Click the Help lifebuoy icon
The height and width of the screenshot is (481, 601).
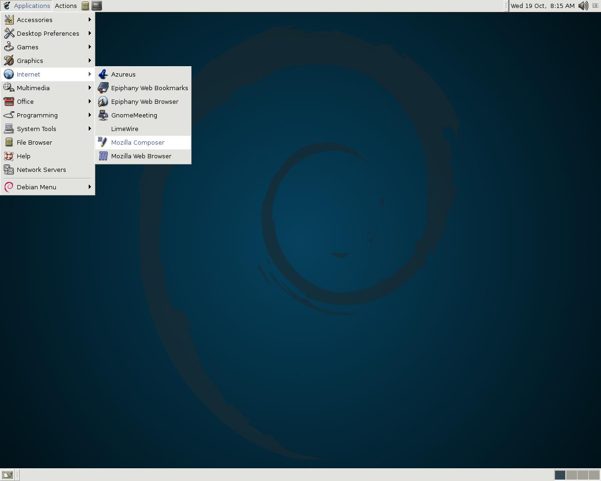tap(9, 156)
